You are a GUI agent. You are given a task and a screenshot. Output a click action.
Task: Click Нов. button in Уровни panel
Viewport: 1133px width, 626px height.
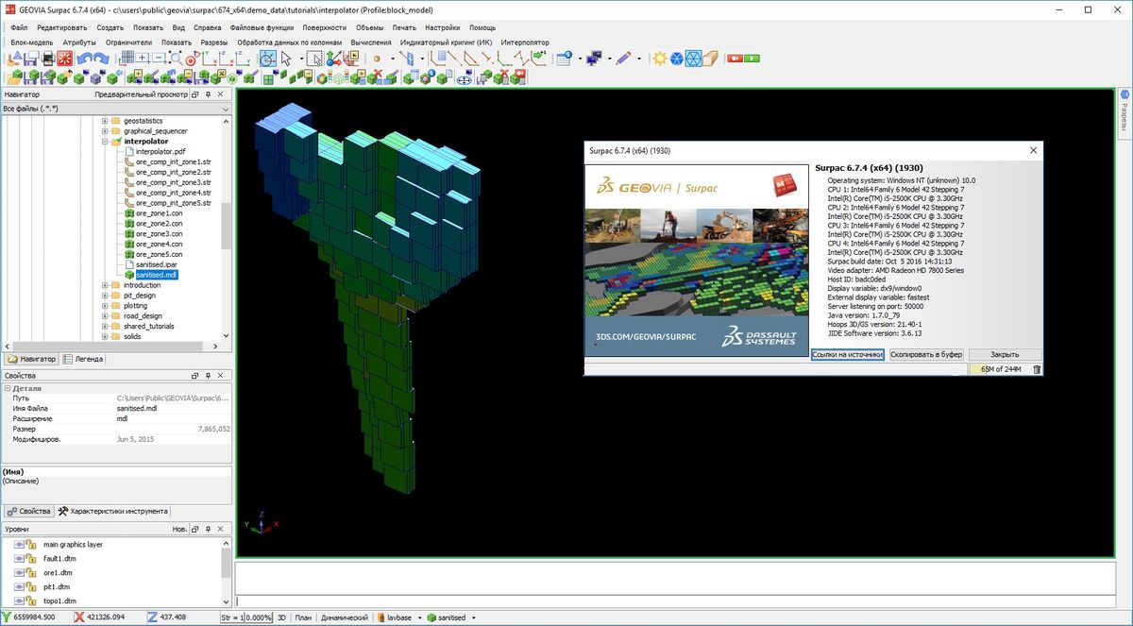click(179, 529)
